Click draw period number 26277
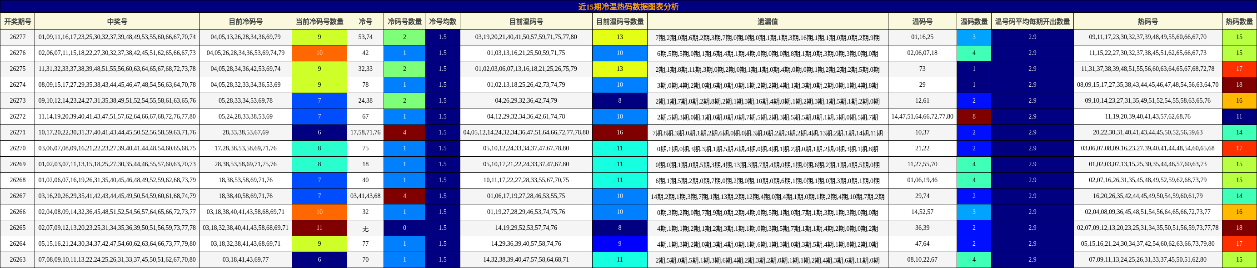Image resolution: width=1257 pixels, height=268 pixels. pos(18,37)
